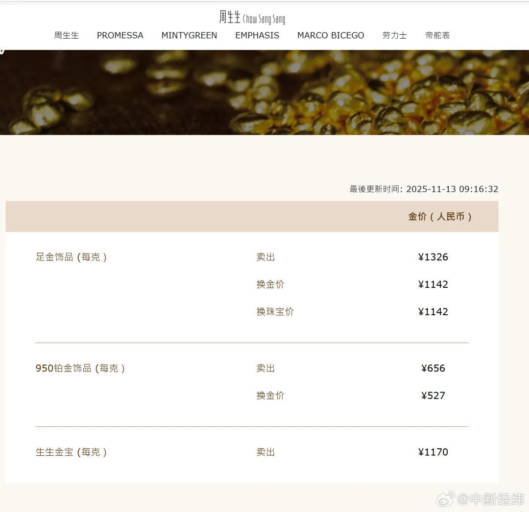Click the 换珠宝价 label
529x512 pixels.
275,312
